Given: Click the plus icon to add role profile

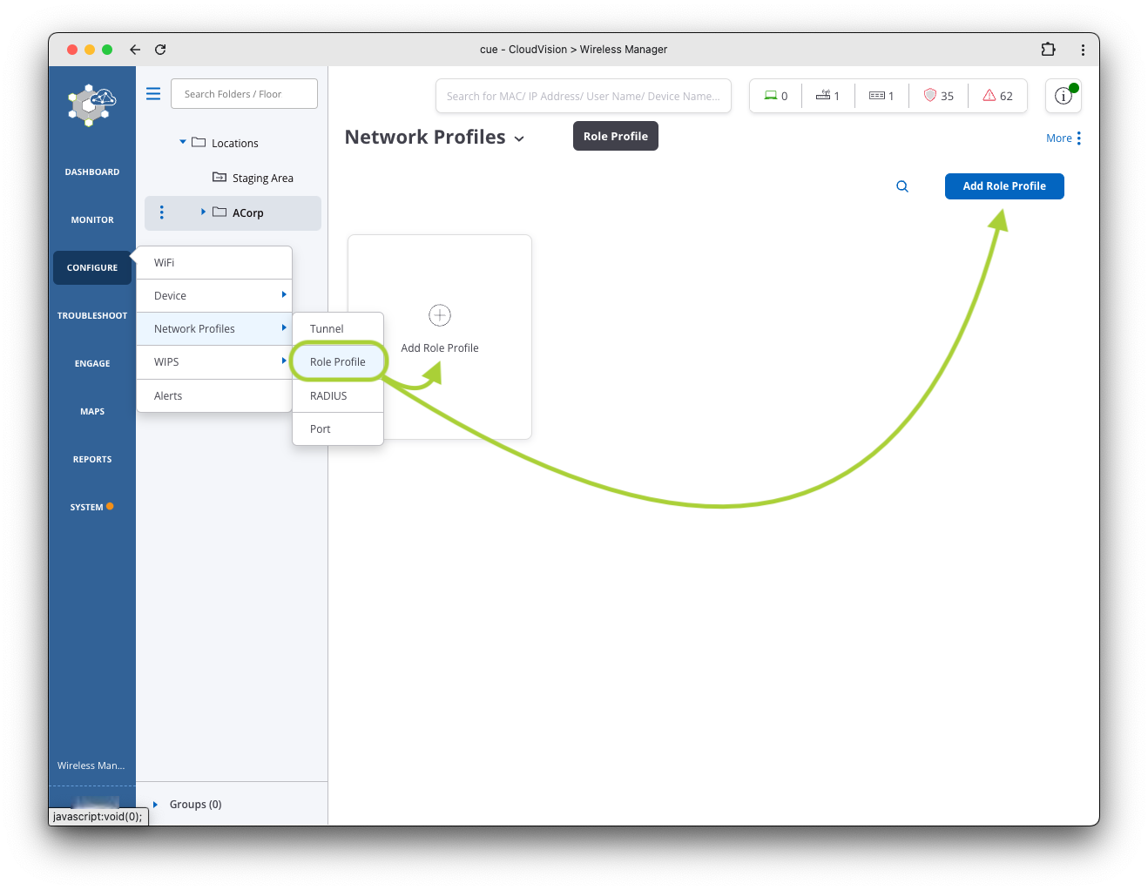Looking at the screenshot, I should (x=440, y=315).
